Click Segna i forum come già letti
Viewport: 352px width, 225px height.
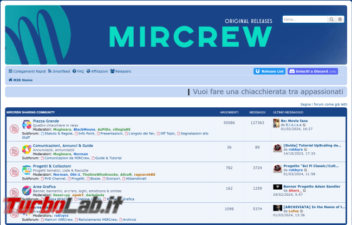pyautogui.click(x=323, y=104)
